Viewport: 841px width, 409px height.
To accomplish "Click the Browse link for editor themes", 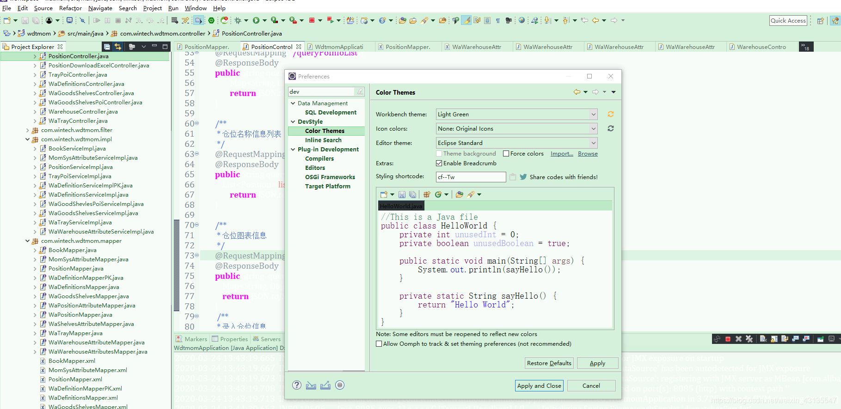I will click(588, 154).
